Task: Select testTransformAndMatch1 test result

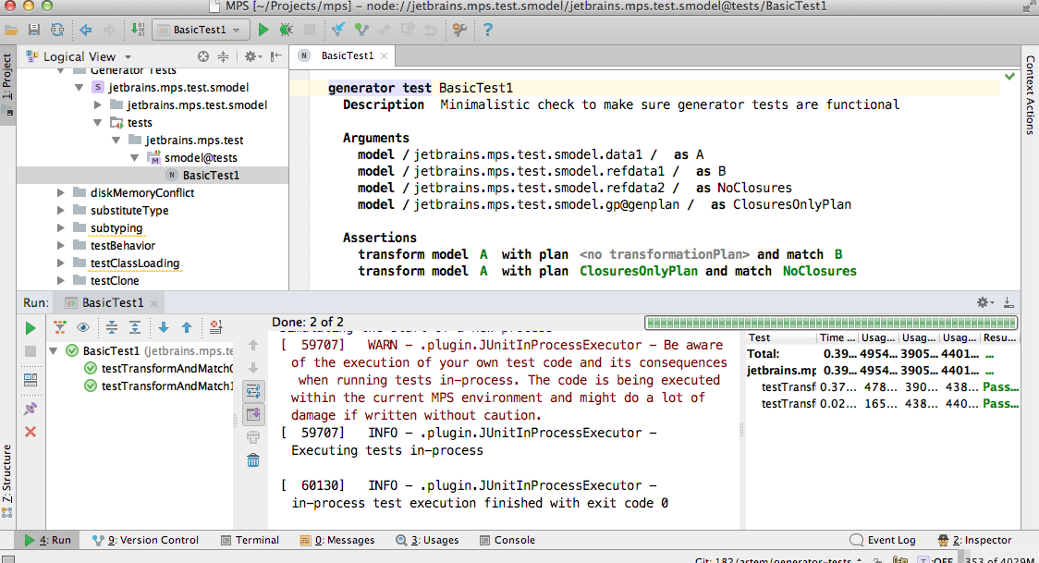Action: click(x=159, y=386)
